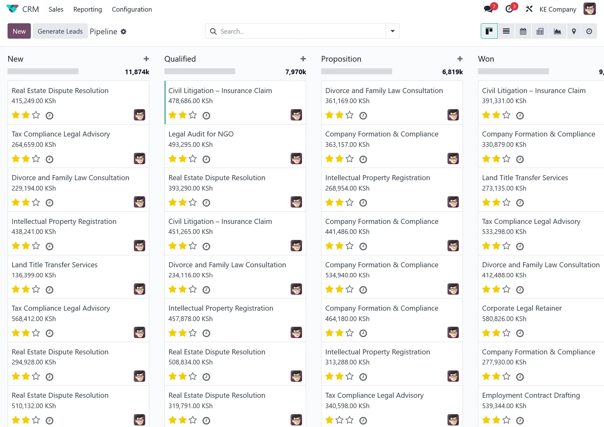The image size is (604, 427).
Task: Switch to Kanban view
Action: point(489,31)
